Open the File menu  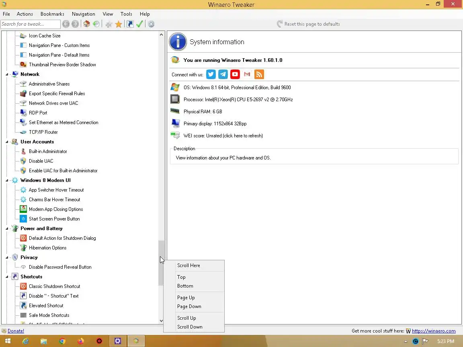(6, 14)
